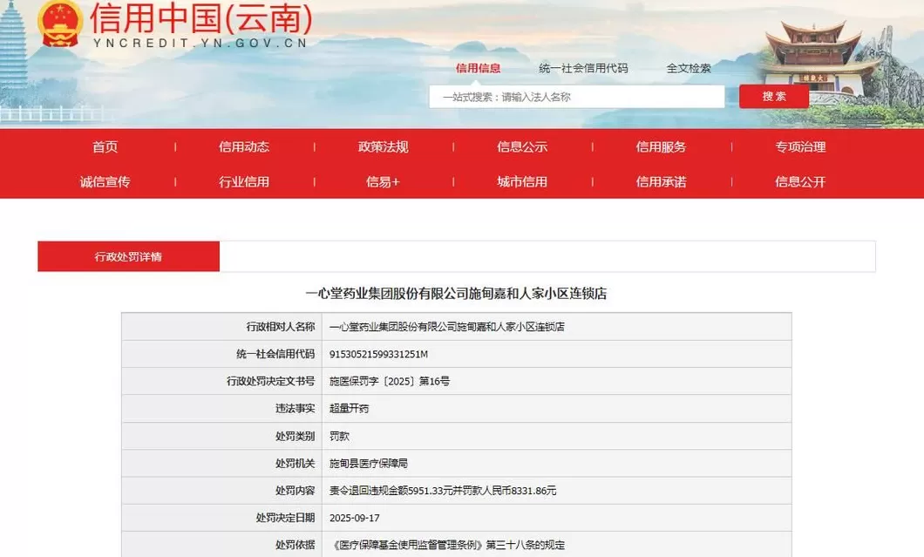Image resolution: width=924 pixels, height=557 pixels.
Task: Go to the 行业信用 section
Action: pyautogui.click(x=244, y=182)
